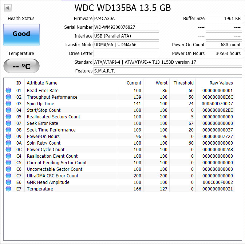Screen dimensions: 245x244
Task: Click the status orb on the E7 Temperature row
Action: pyautogui.click(x=8, y=189)
